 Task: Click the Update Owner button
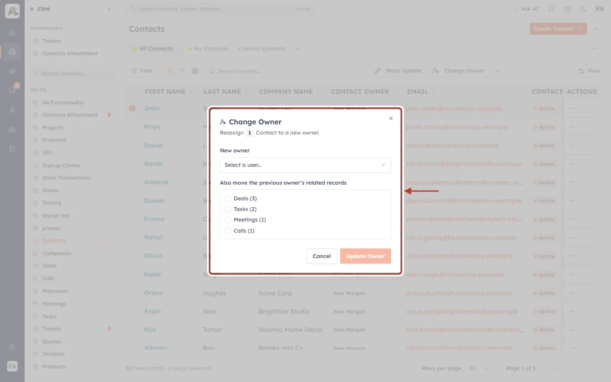[365, 256]
